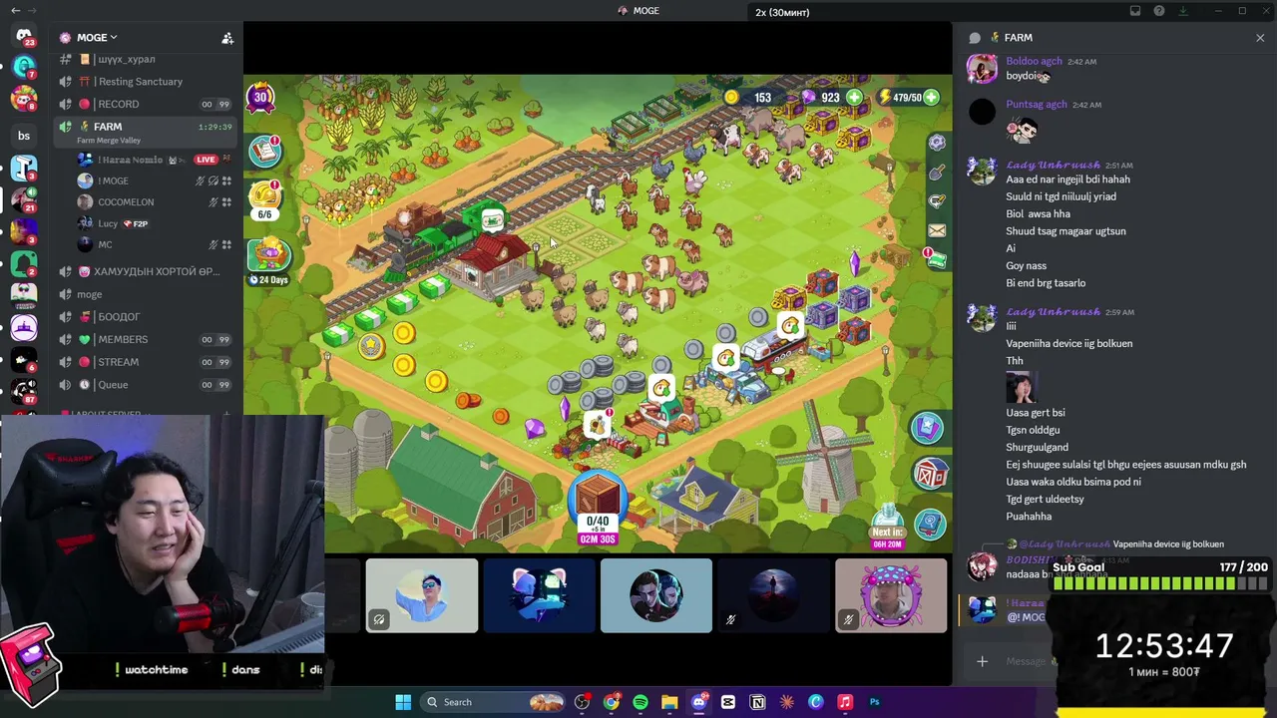The width and height of the screenshot is (1277, 718).
Task: Click the dark silhouette participant tile
Action: (774, 595)
